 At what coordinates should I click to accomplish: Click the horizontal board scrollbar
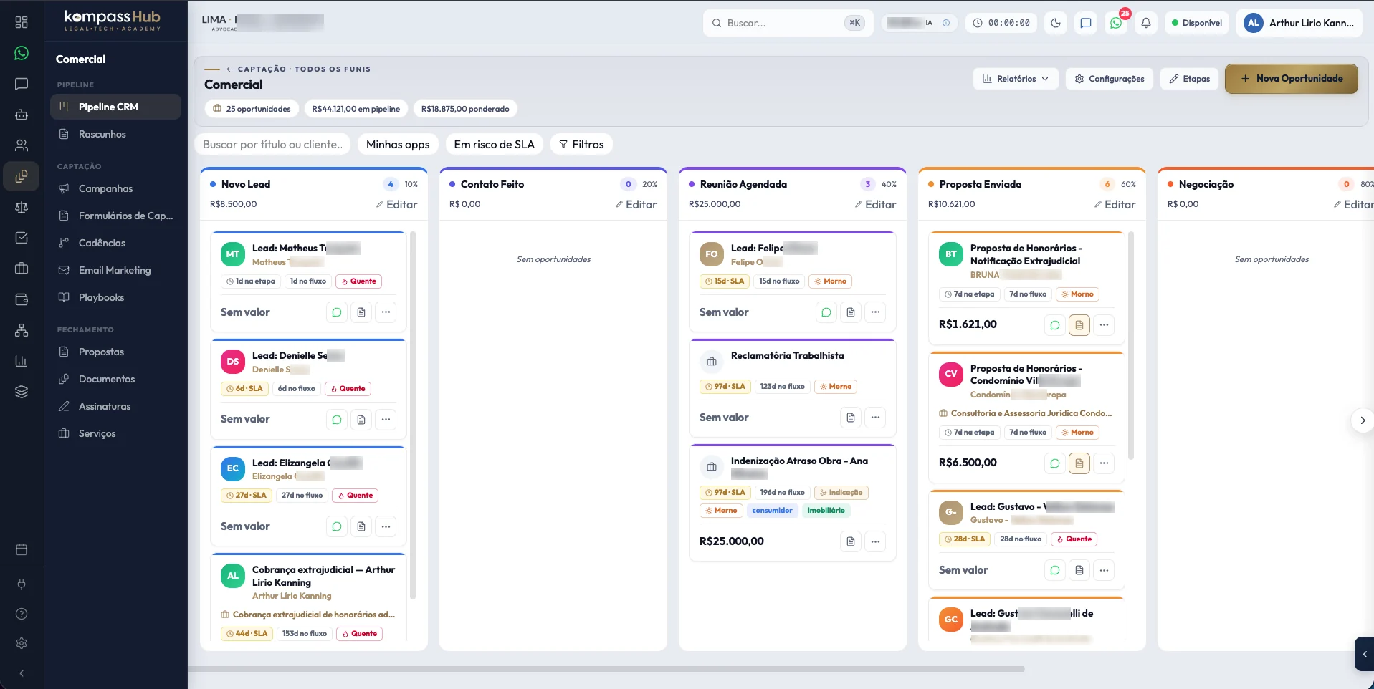606,669
